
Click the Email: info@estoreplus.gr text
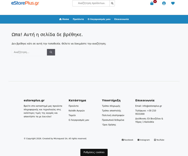(x=149, y=106)
